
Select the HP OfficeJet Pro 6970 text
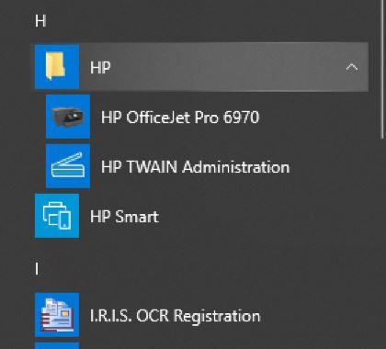(180, 118)
